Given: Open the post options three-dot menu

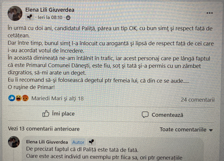Looking at the screenshot, I should (209, 13).
